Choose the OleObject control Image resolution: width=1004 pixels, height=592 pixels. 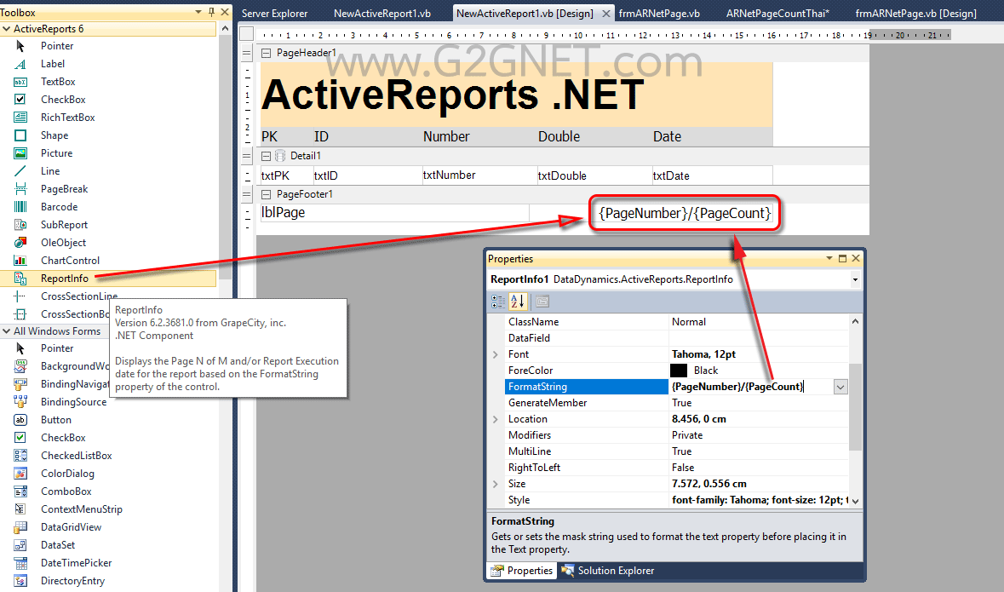(x=63, y=244)
